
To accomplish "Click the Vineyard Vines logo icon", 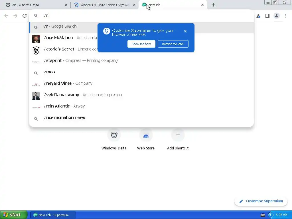I will 36,84.
